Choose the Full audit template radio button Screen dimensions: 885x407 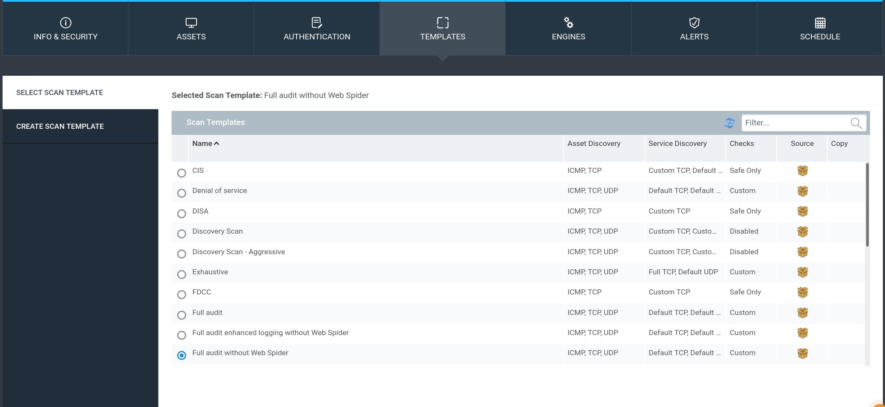181,315
